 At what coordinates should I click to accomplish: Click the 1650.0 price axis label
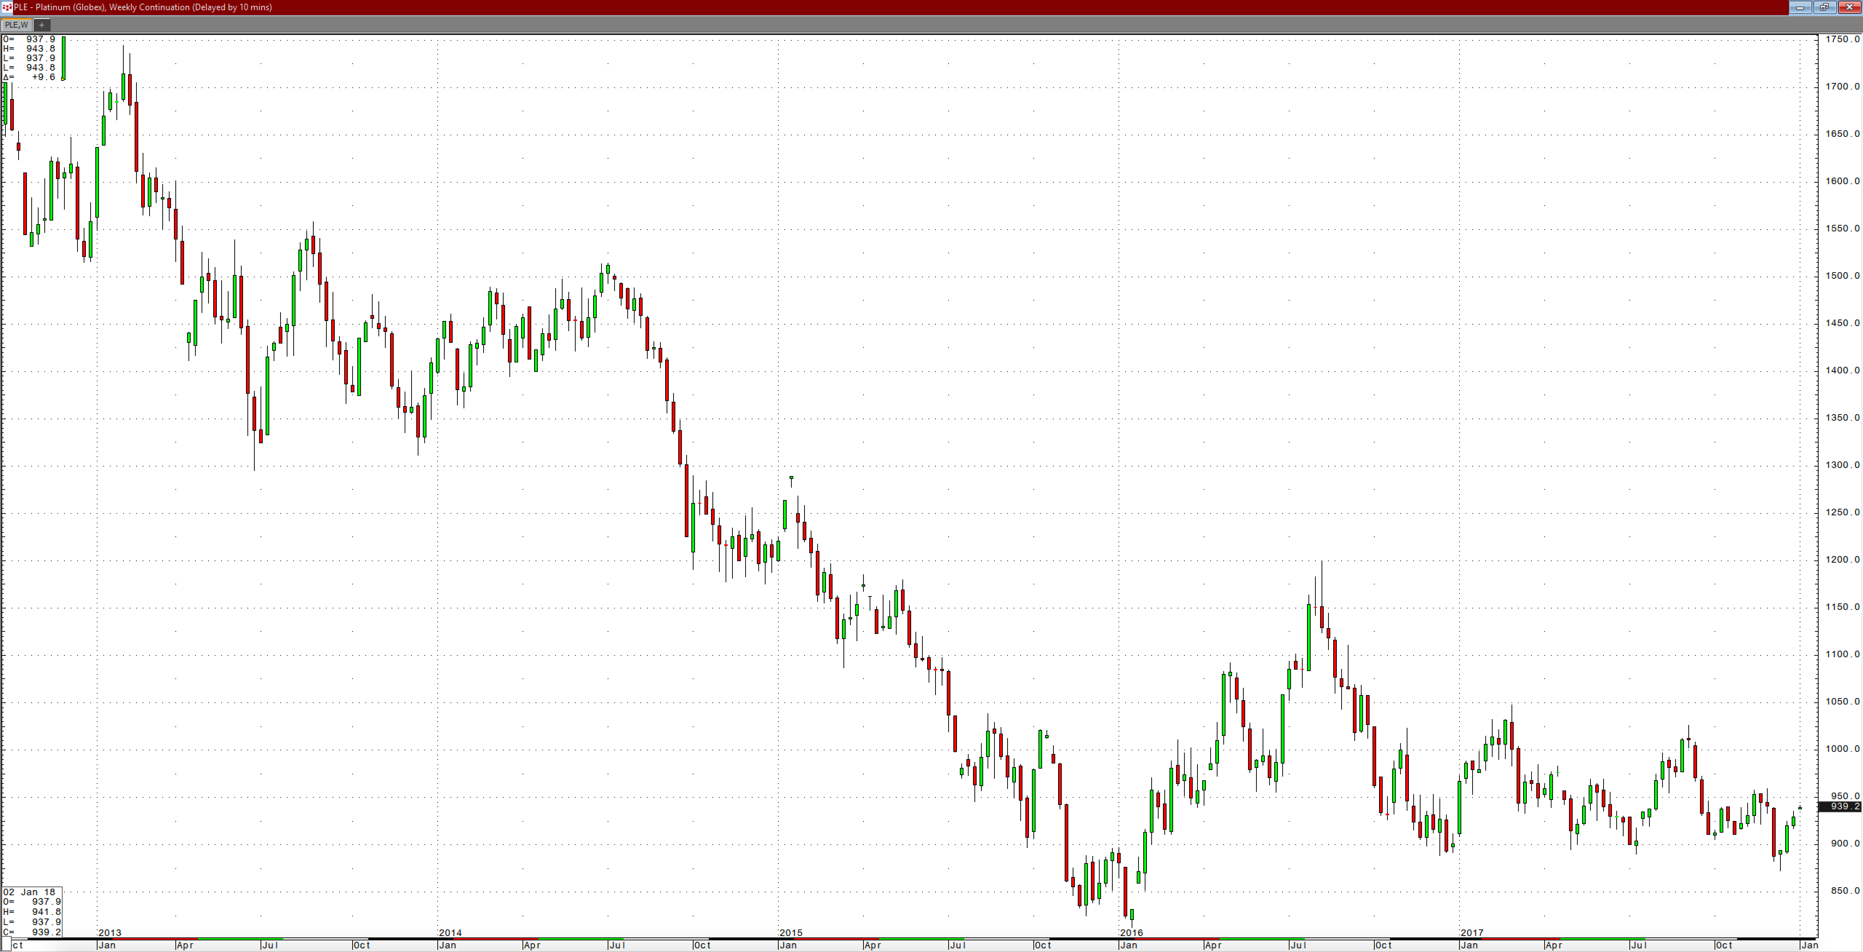1842,134
